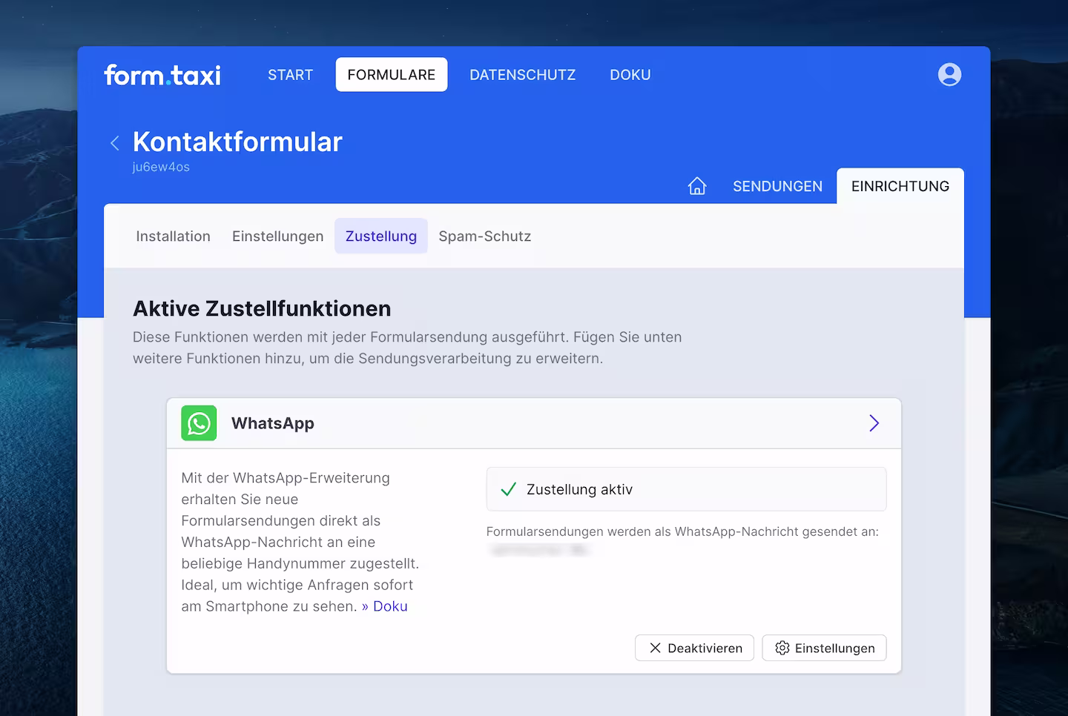Open the FORMULARE menu item
Viewport: 1068px width, 716px height.
coord(391,74)
